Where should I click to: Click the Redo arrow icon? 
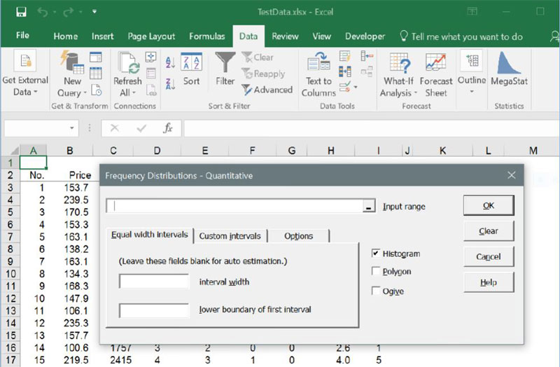pyautogui.click(x=68, y=12)
